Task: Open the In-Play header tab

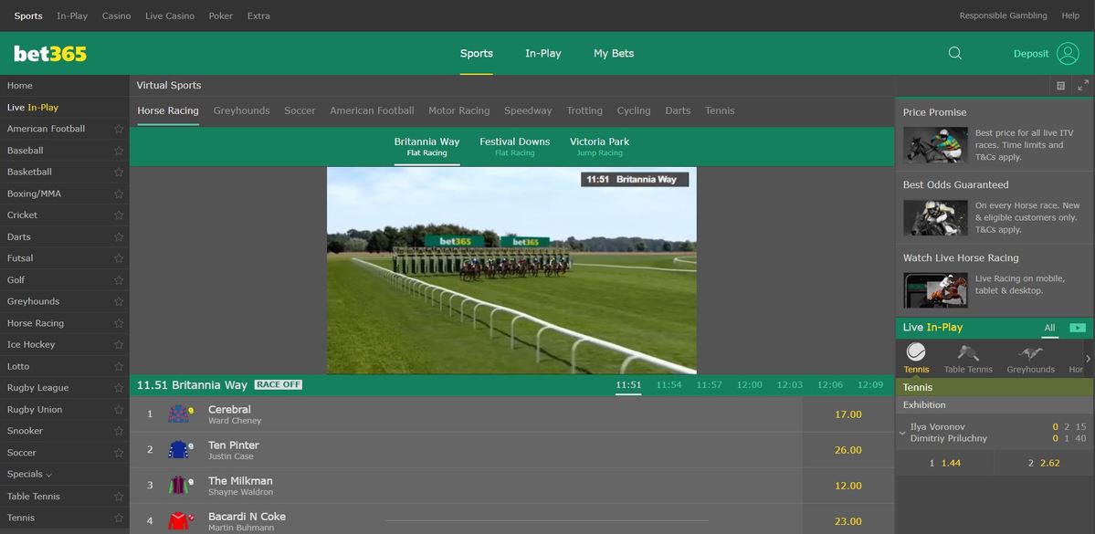Action: click(543, 53)
